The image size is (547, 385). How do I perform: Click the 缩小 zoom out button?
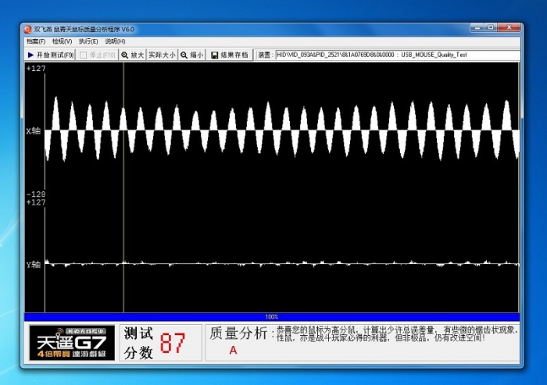(x=192, y=55)
